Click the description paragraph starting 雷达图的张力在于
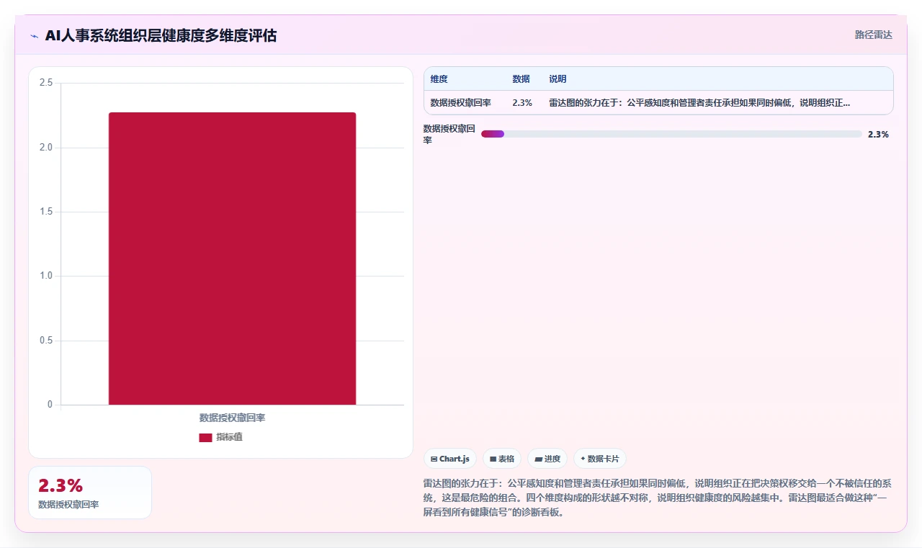The image size is (922, 548). click(x=657, y=498)
